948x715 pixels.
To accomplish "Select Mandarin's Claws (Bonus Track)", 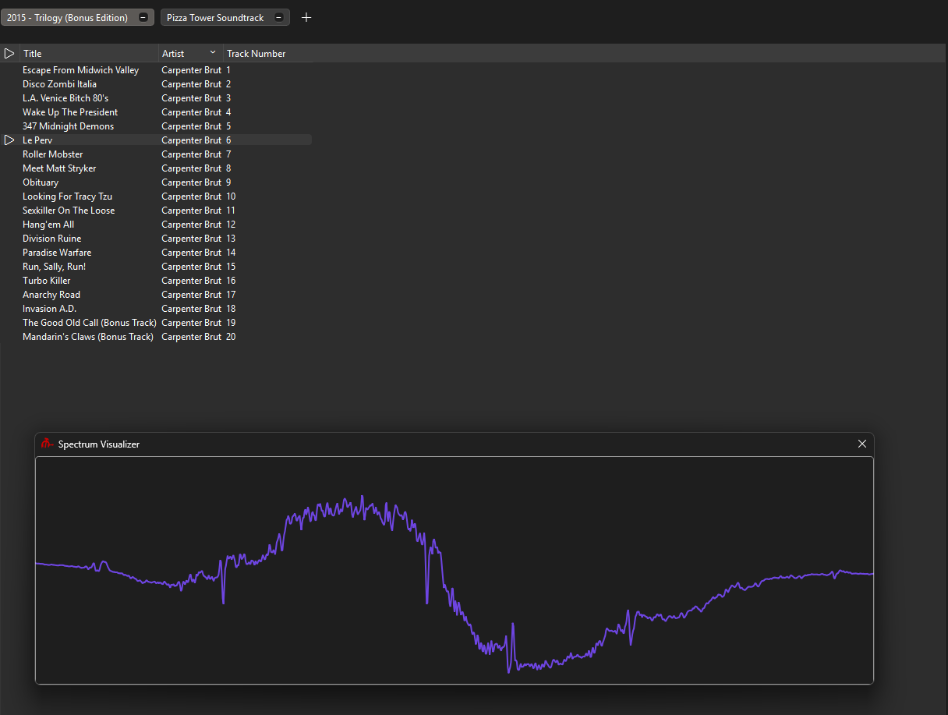I will pyautogui.click(x=87, y=337).
